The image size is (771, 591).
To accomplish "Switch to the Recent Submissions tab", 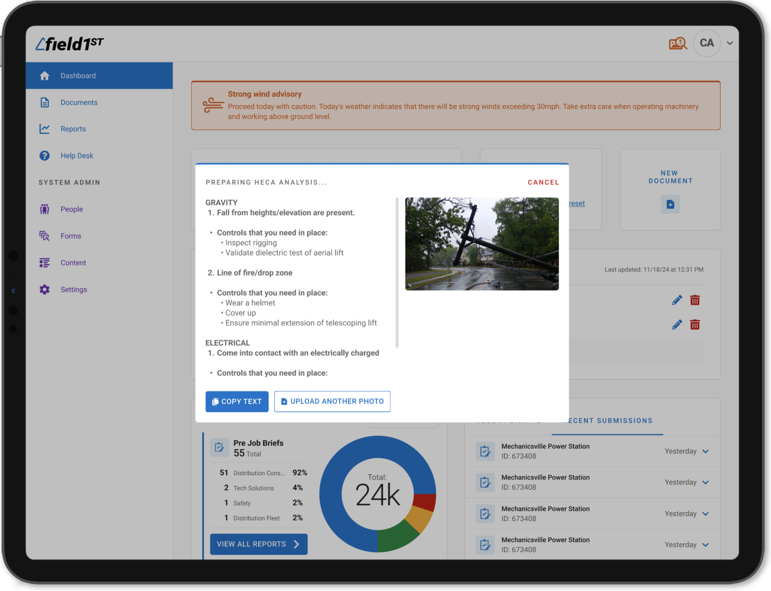I will (607, 421).
